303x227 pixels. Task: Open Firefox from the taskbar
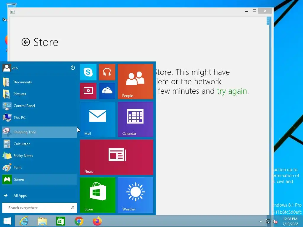(97, 221)
